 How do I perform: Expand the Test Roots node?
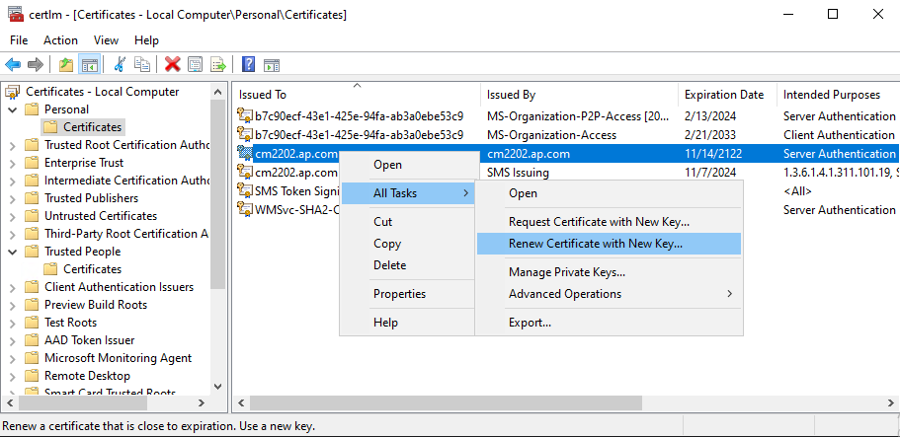(x=13, y=323)
